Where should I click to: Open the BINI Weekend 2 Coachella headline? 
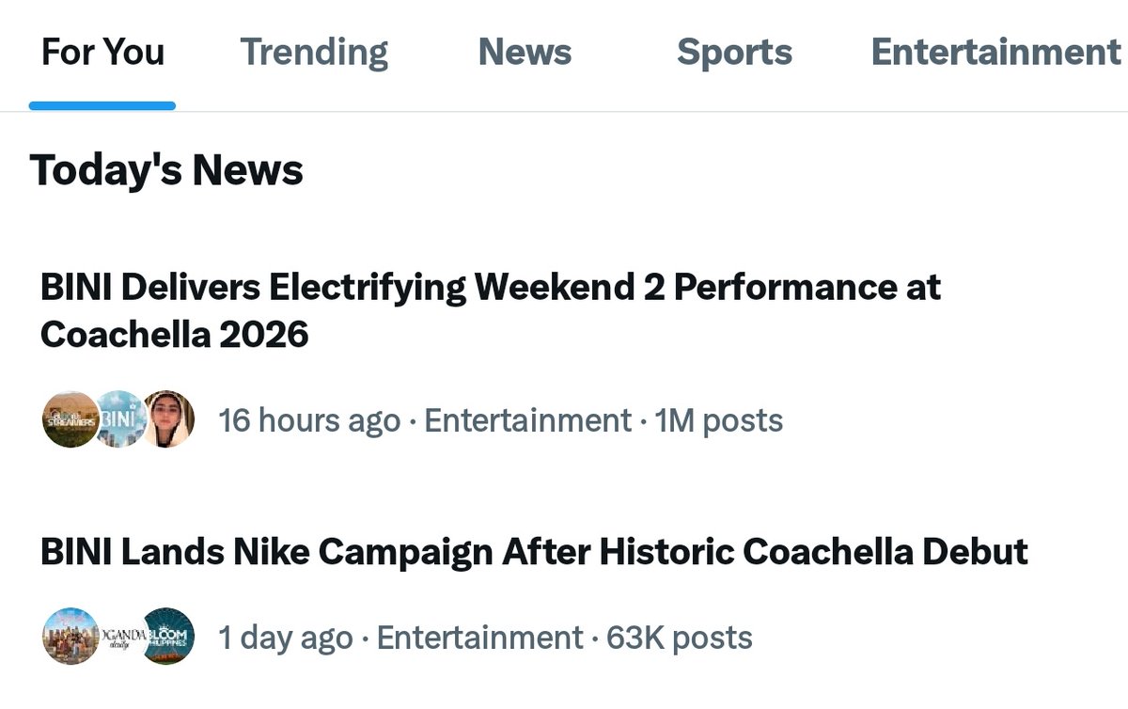(x=490, y=310)
